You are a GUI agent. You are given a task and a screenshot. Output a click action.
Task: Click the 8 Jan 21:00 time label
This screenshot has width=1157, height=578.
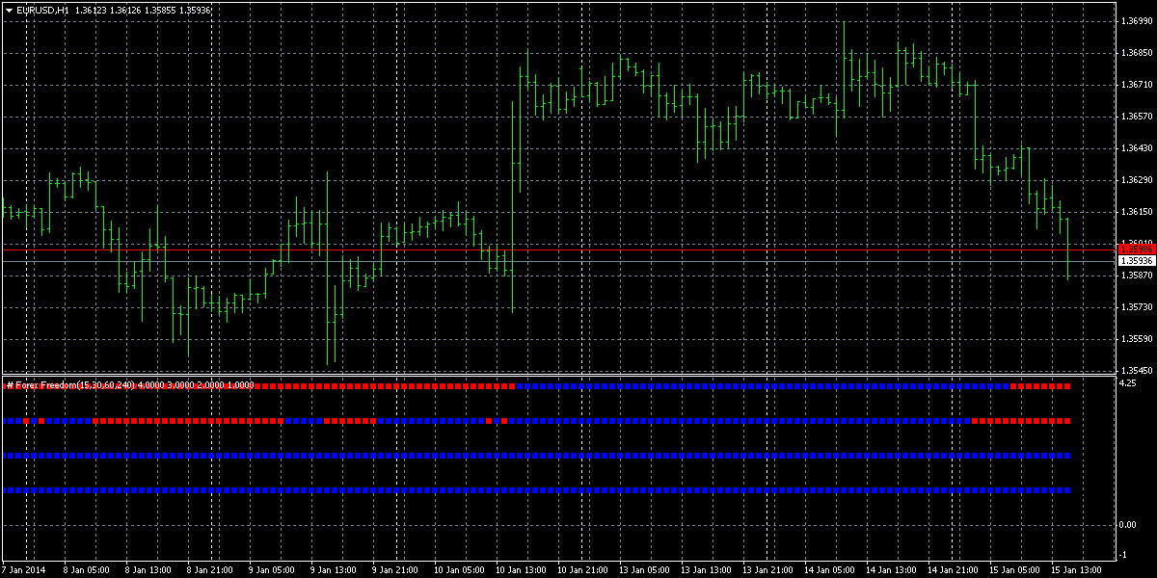pos(208,569)
